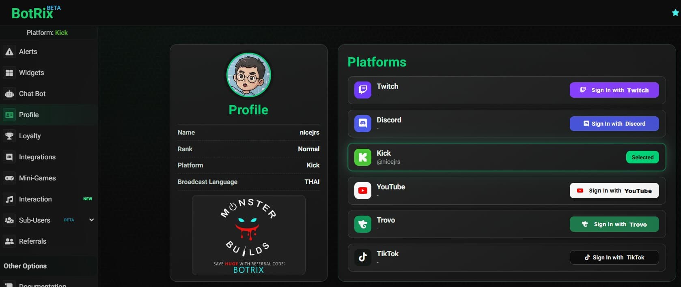Click the BotRix BETA logo
This screenshot has height=287, width=681.
tap(36, 13)
